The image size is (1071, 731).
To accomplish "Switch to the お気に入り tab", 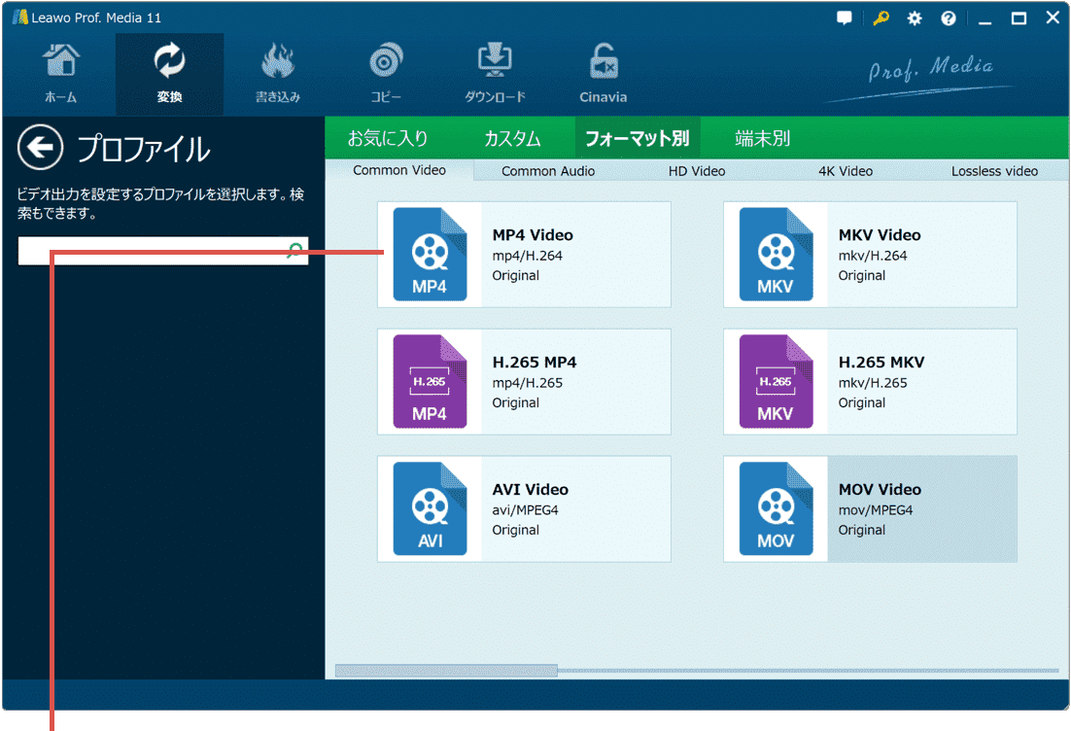I will [388, 138].
